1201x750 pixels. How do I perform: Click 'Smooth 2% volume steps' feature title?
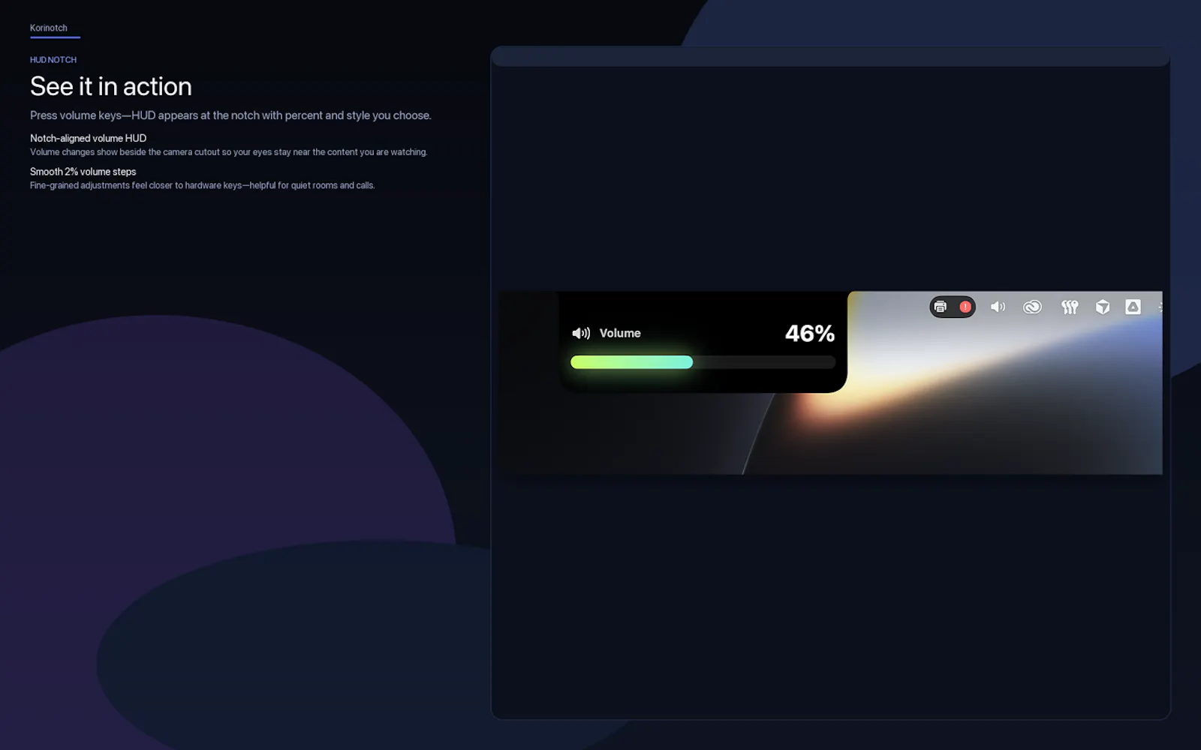click(x=83, y=172)
